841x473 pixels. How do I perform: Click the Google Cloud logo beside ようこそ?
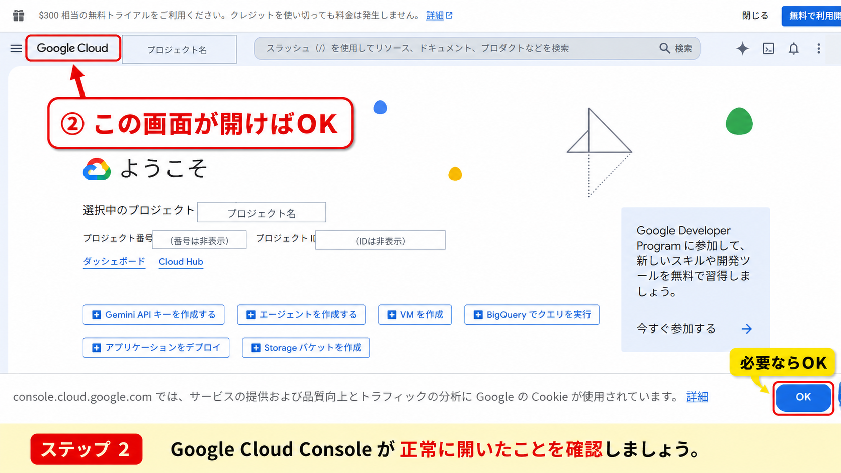click(x=97, y=169)
